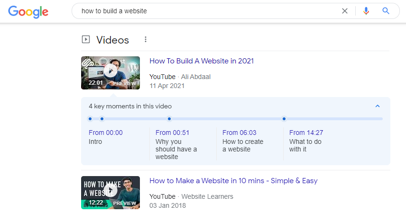Jump to 'From 00:51' key moment

click(x=173, y=133)
